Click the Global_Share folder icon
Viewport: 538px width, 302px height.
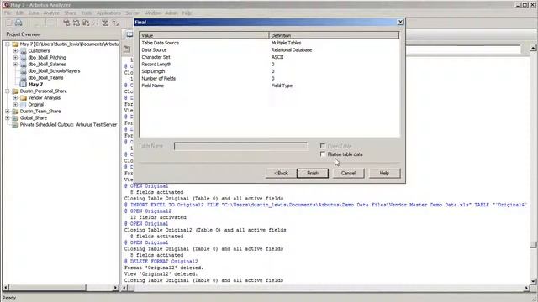[15, 117]
